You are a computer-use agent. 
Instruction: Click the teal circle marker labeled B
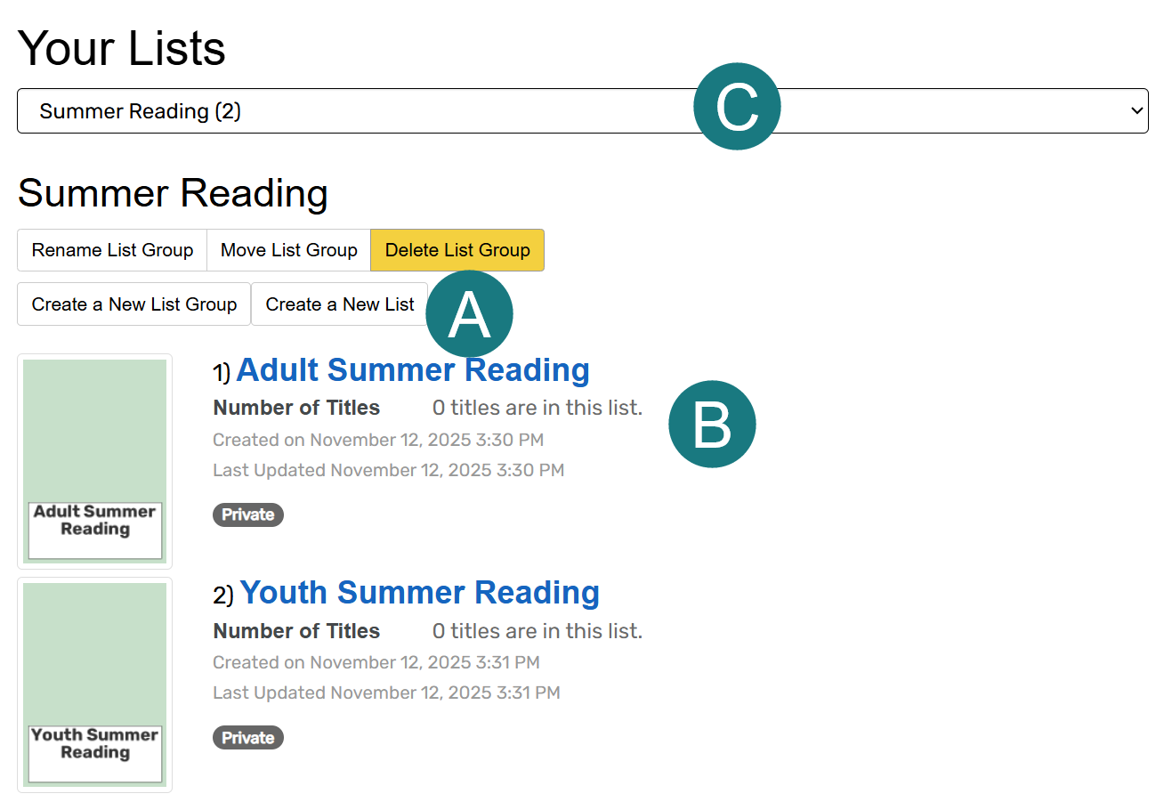(x=712, y=425)
